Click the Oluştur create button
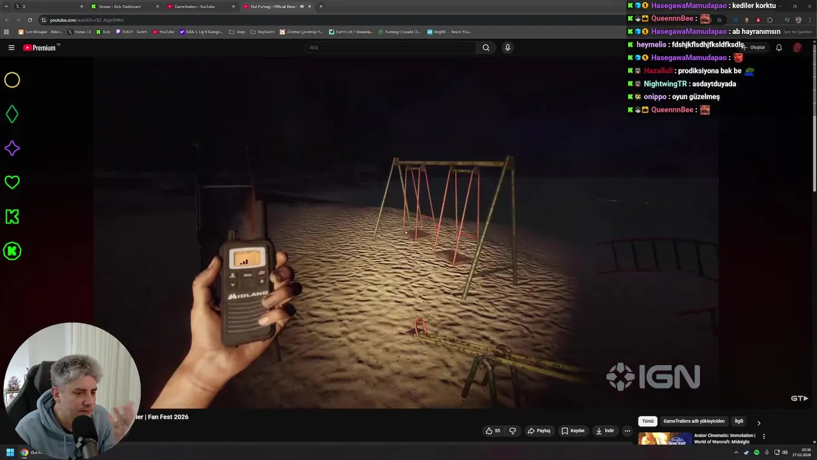 (754, 47)
